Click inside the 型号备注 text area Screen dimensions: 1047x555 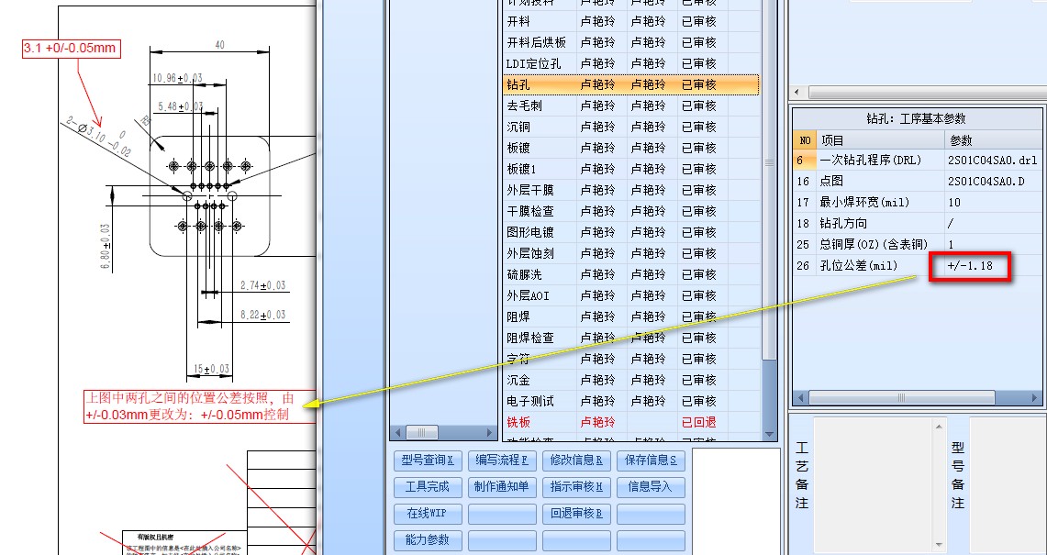pyautogui.click(x=1008, y=485)
